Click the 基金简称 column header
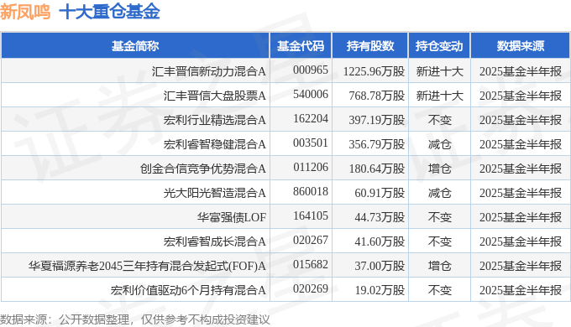 coord(135,46)
